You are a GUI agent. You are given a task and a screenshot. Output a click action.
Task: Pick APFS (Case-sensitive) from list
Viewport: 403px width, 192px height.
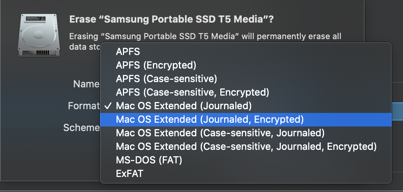167,79
